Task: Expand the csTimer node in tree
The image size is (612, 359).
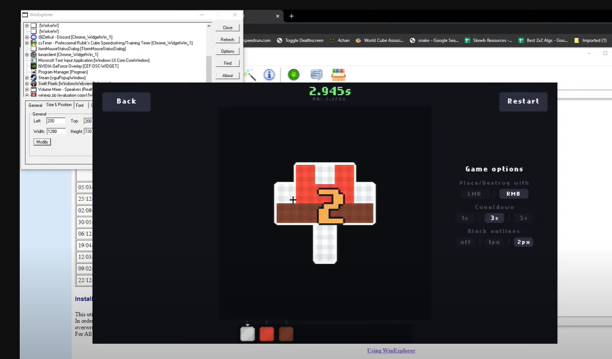Action: (27, 43)
